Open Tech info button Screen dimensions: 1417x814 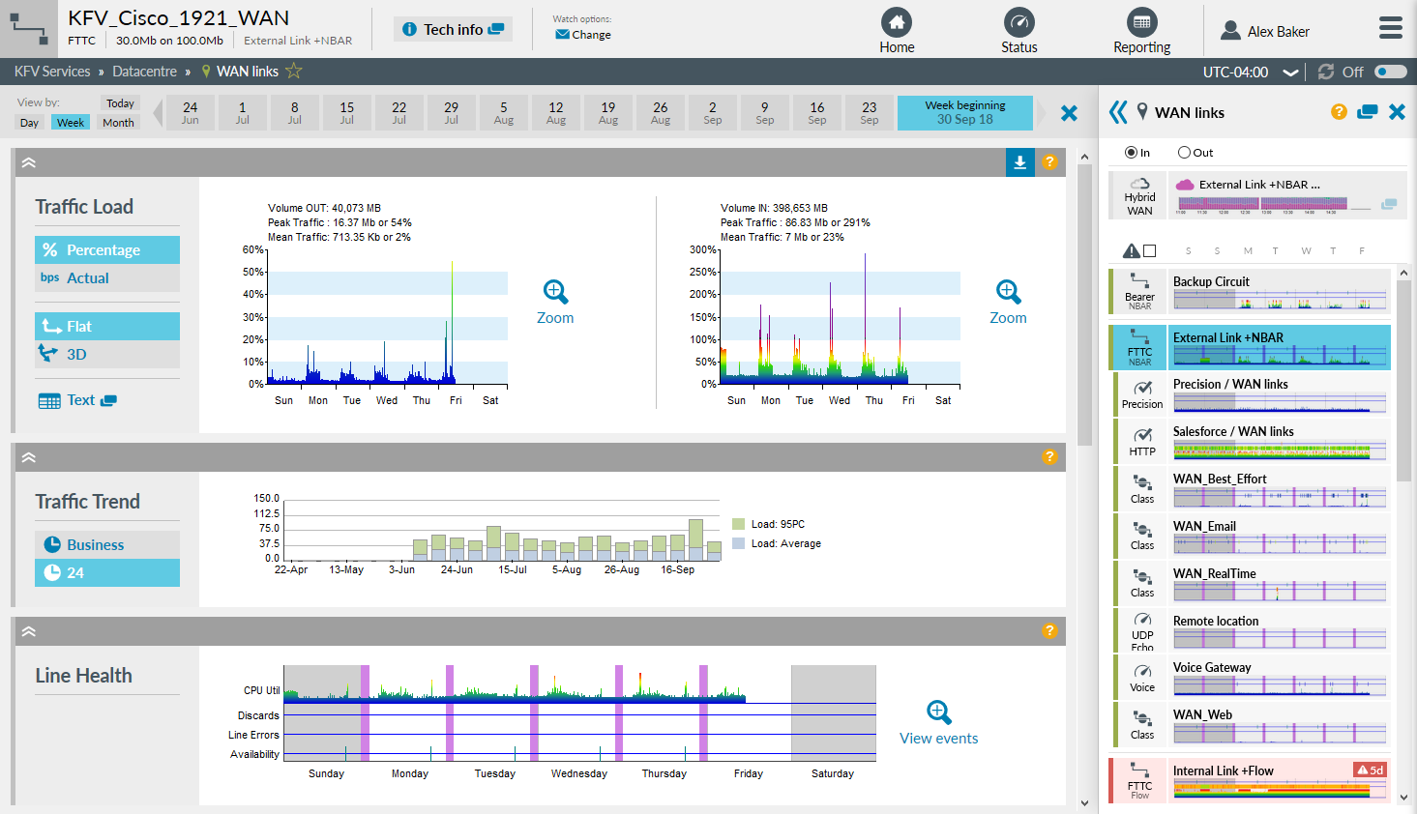pyautogui.click(x=453, y=29)
